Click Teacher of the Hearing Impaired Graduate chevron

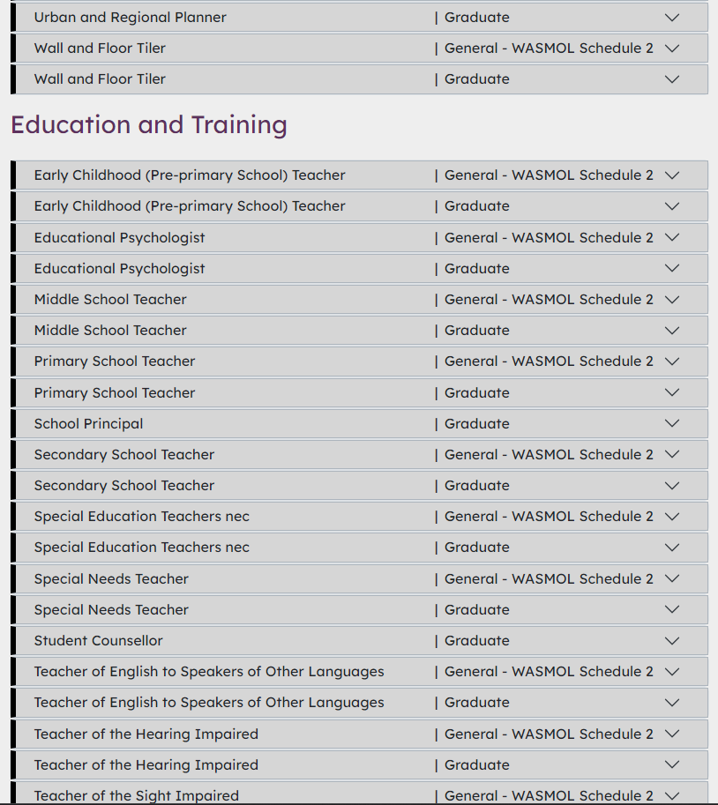[672, 765]
